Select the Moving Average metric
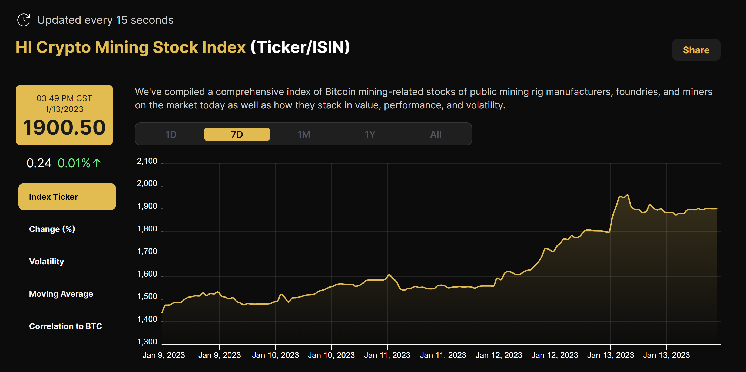Viewport: 746px width, 372px height. tap(61, 294)
